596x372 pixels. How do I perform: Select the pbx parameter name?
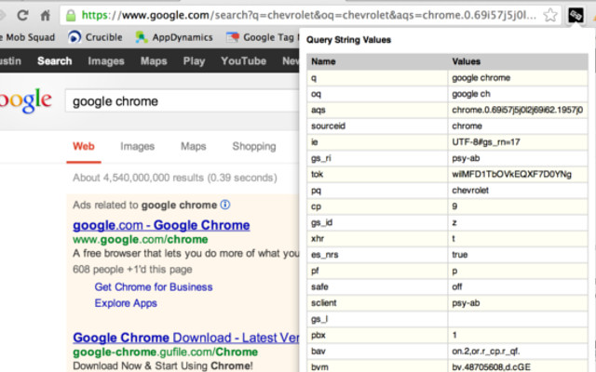[x=318, y=335]
